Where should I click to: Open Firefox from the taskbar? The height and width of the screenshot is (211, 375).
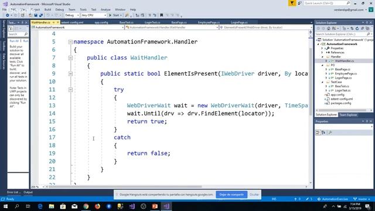click(x=97, y=206)
